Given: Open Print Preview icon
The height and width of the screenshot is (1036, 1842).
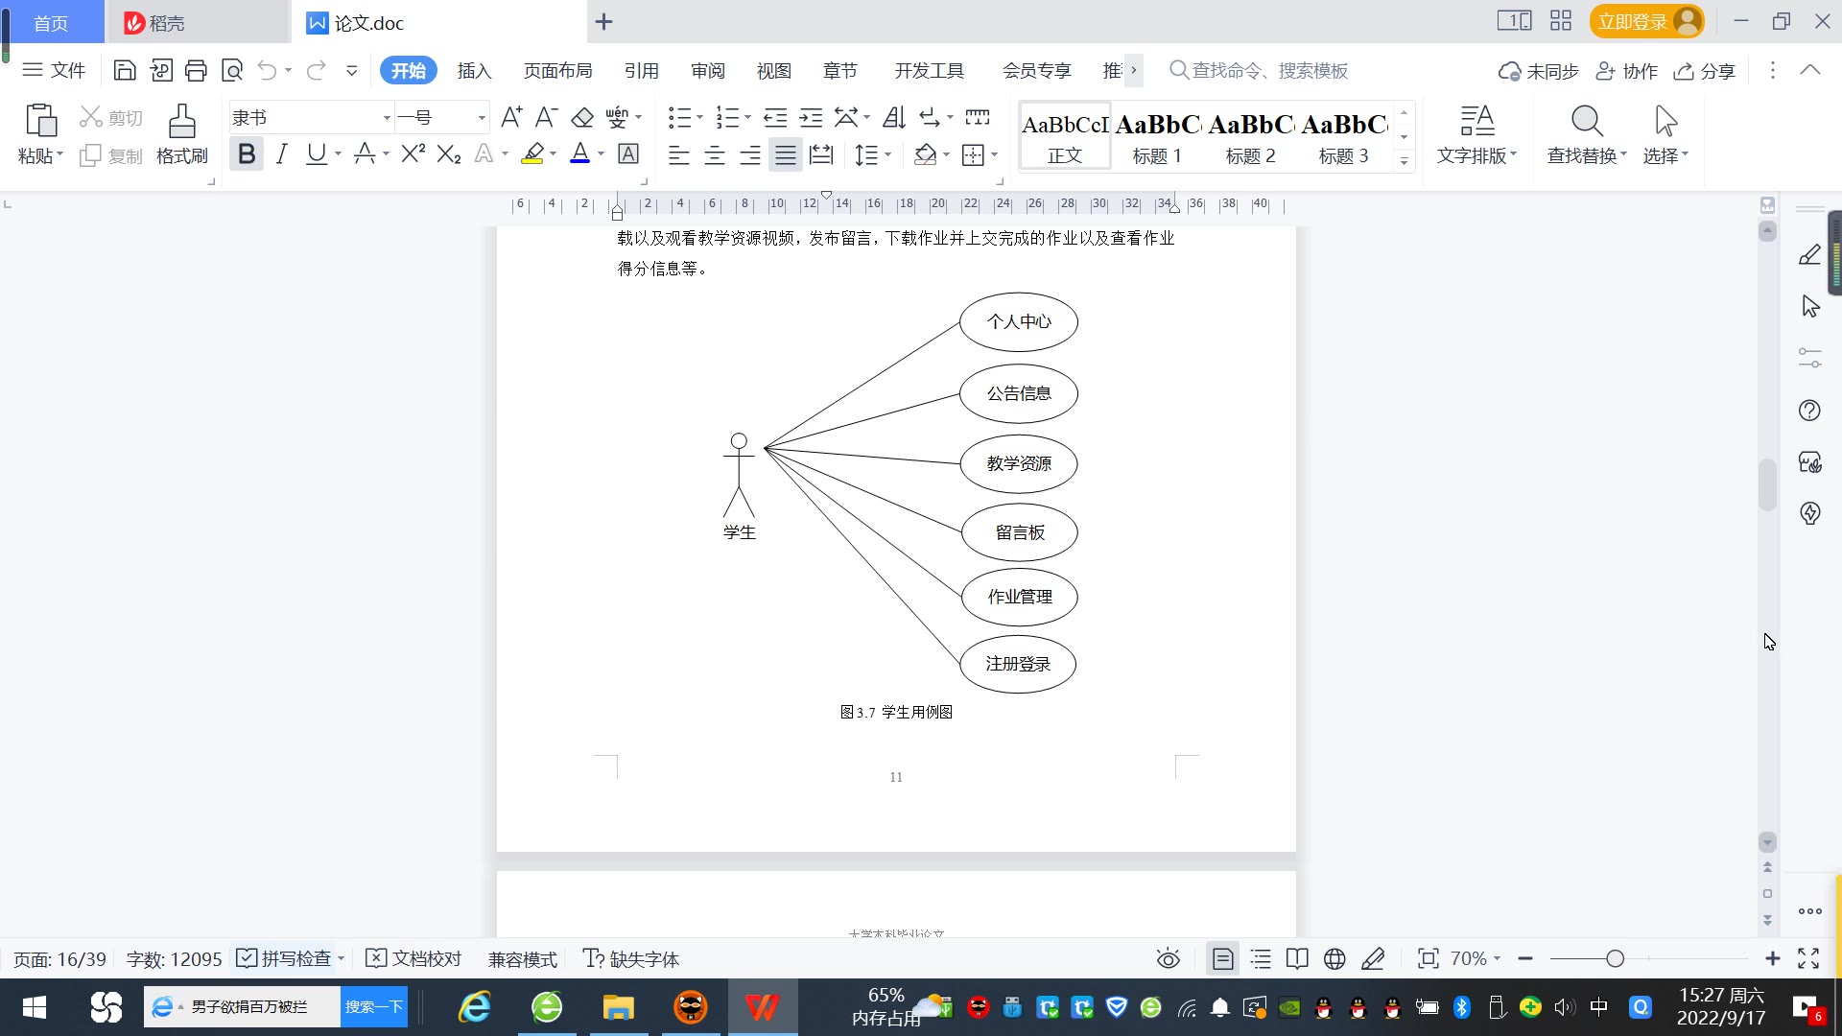Looking at the screenshot, I should pos(232,70).
